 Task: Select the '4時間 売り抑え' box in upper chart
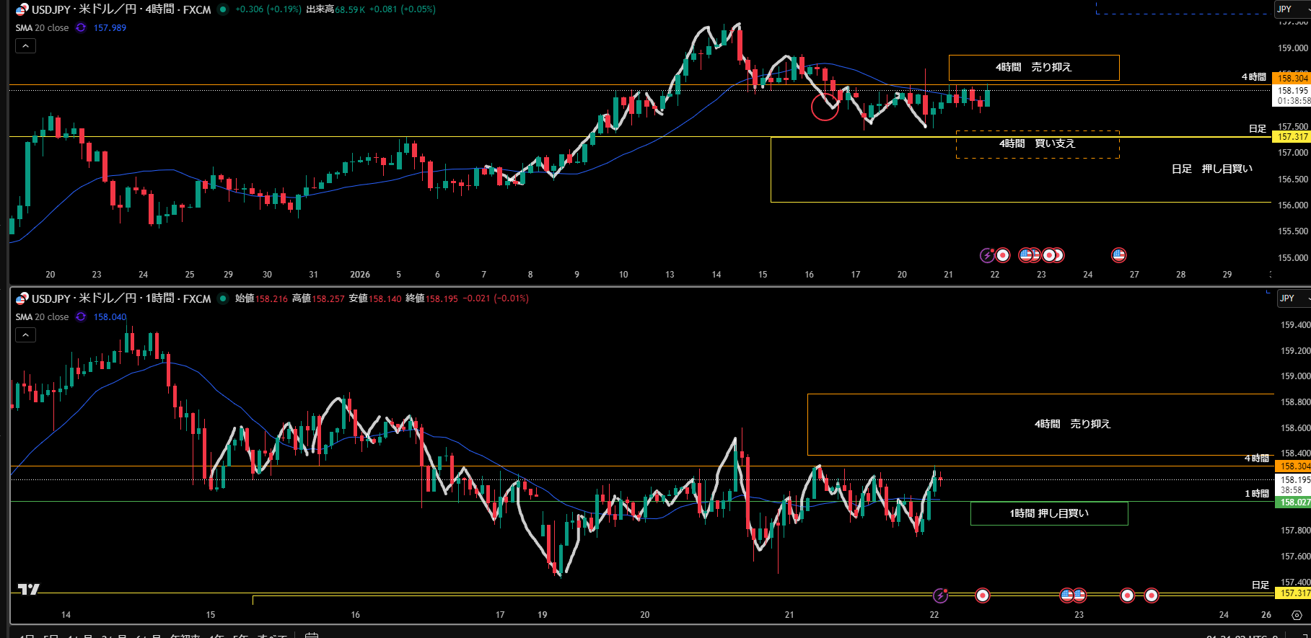pyautogui.click(x=1033, y=67)
